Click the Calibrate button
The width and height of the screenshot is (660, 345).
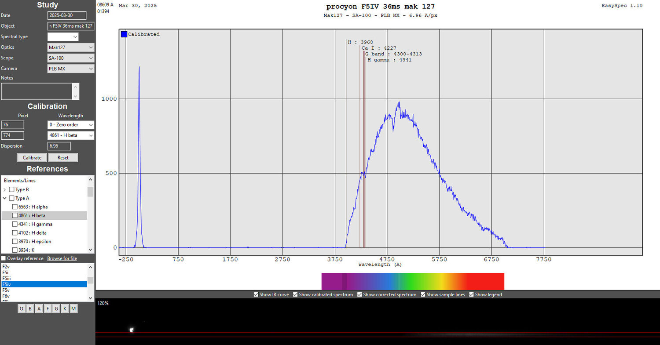coord(32,157)
